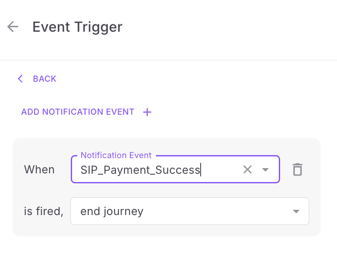337x265 pixels.
Task: Click the purple chevron next to BACK
Action: 20,79
